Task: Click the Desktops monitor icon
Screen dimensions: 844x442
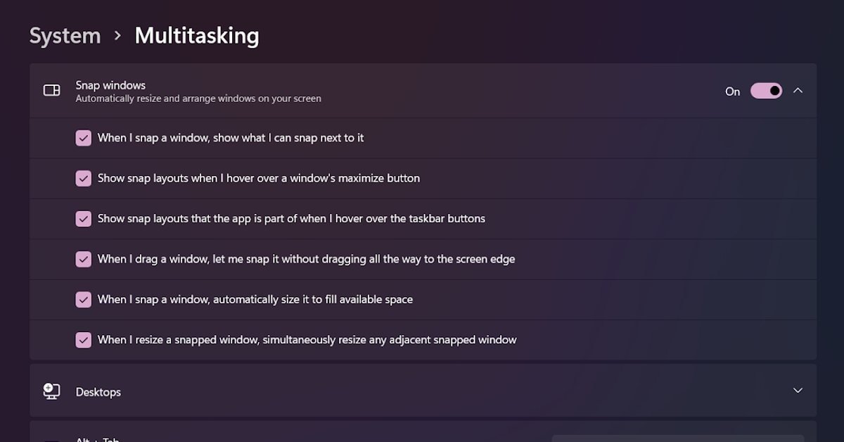Action: pyautogui.click(x=51, y=391)
